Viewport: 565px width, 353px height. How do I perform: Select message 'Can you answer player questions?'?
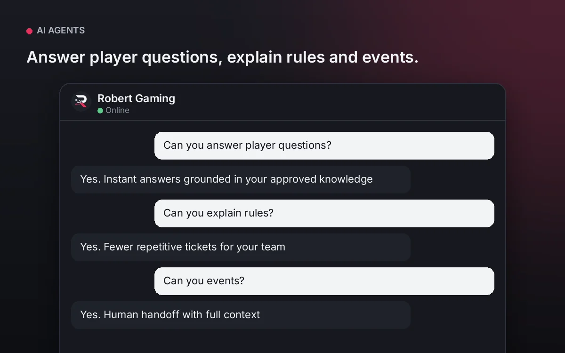pyautogui.click(x=324, y=145)
